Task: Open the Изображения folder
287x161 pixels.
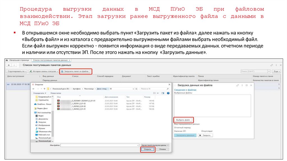Action: [x=43, y=125]
